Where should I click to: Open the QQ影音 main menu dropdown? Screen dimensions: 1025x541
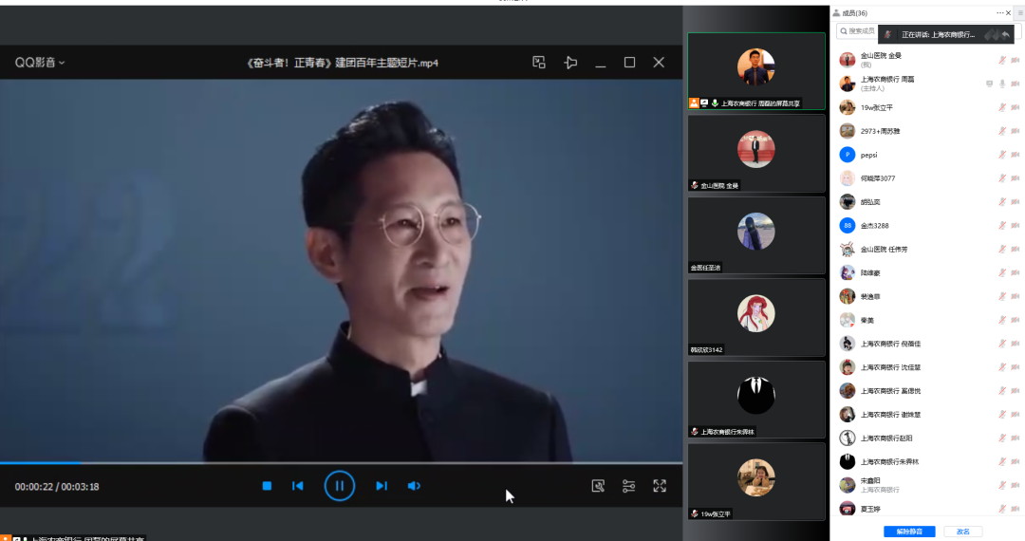tap(40, 63)
